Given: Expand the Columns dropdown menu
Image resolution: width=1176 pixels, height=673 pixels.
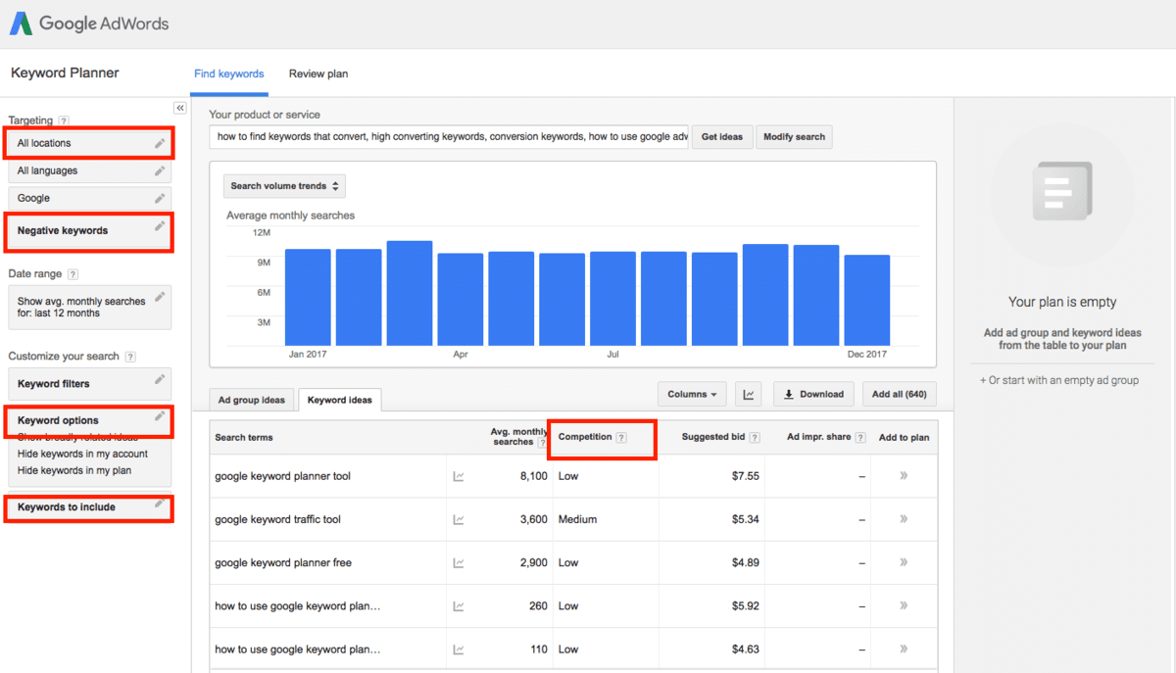Looking at the screenshot, I should pyautogui.click(x=692, y=395).
